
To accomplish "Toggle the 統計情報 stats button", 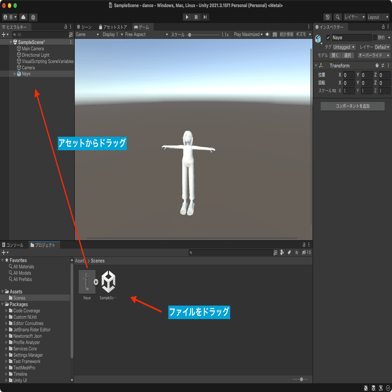I will [287, 34].
